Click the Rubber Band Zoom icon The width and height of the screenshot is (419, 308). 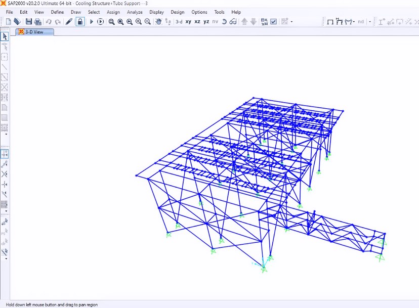(111, 22)
